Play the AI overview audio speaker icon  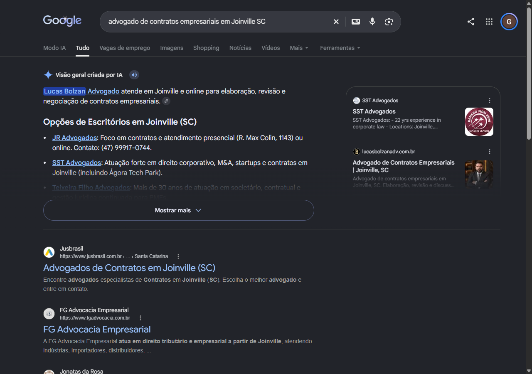click(x=134, y=75)
